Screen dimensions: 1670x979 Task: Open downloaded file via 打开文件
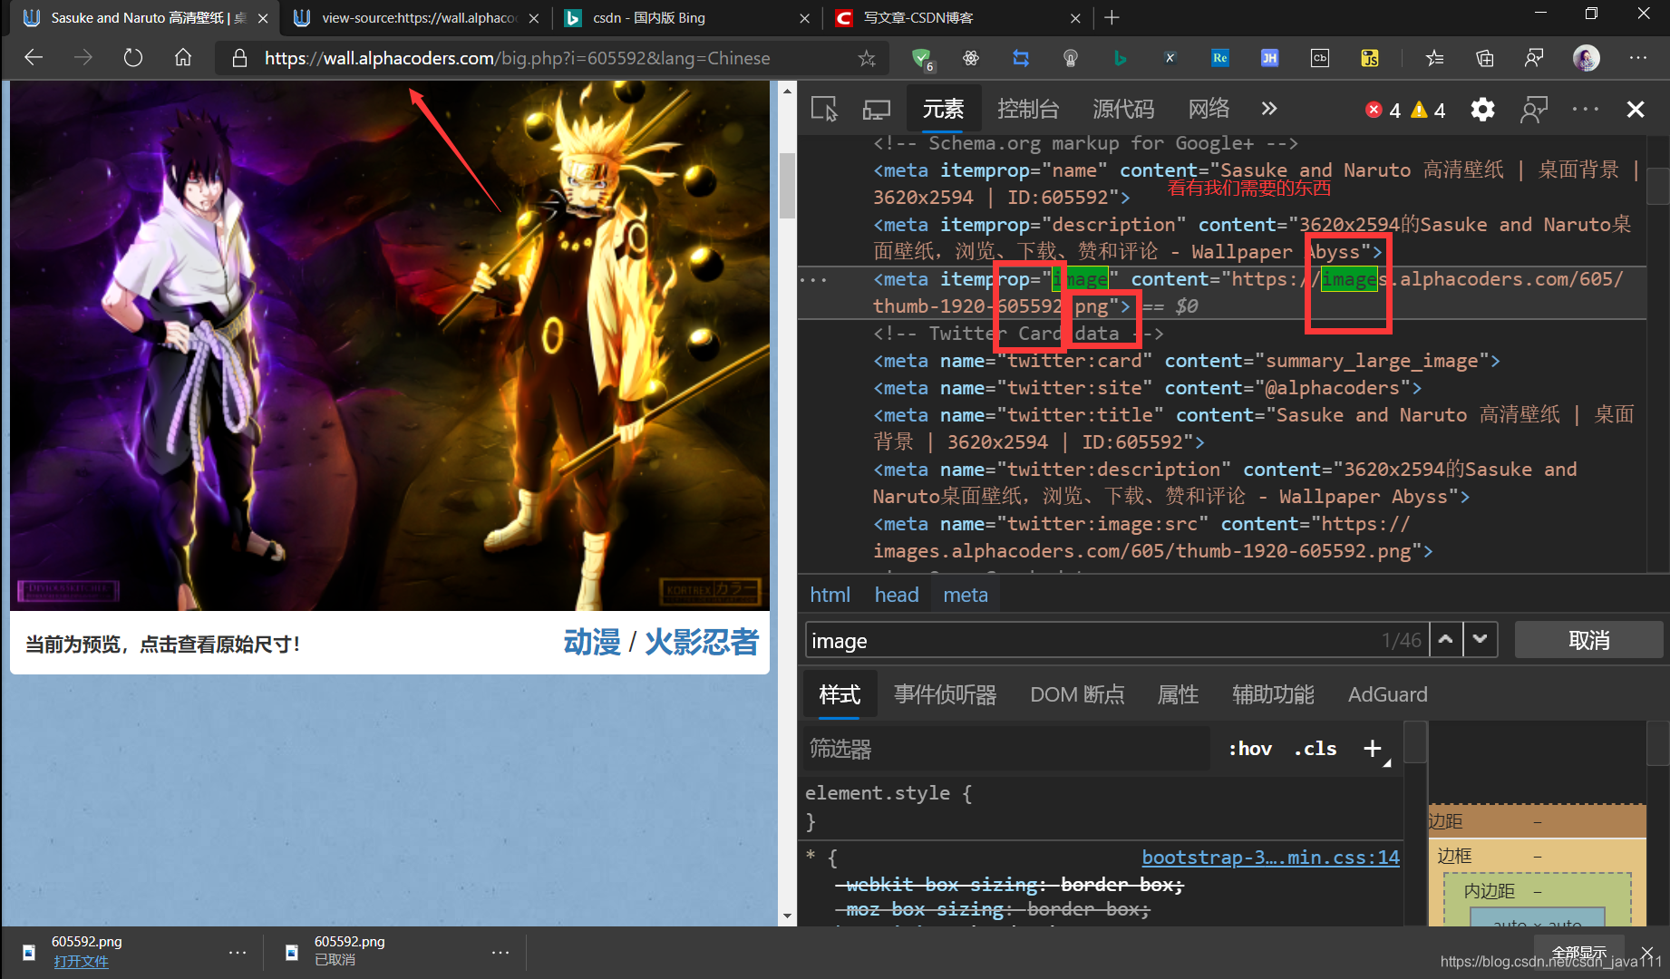click(80, 961)
